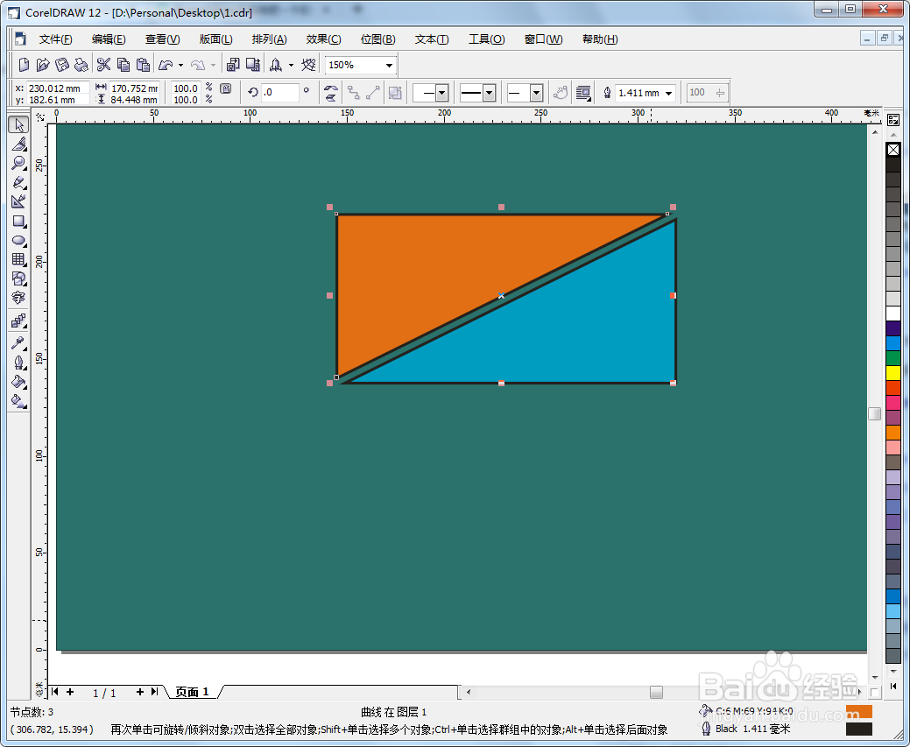Open the outline style selector dropdown
This screenshot has width=910, height=747.
(x=490, y=93)
